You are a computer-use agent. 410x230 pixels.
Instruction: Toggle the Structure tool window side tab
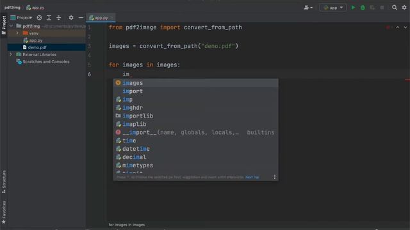[x=4, y=181]
